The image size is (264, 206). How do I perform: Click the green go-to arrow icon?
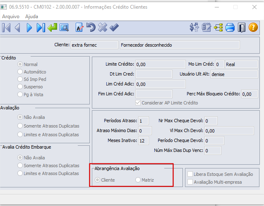click(53, 28)
